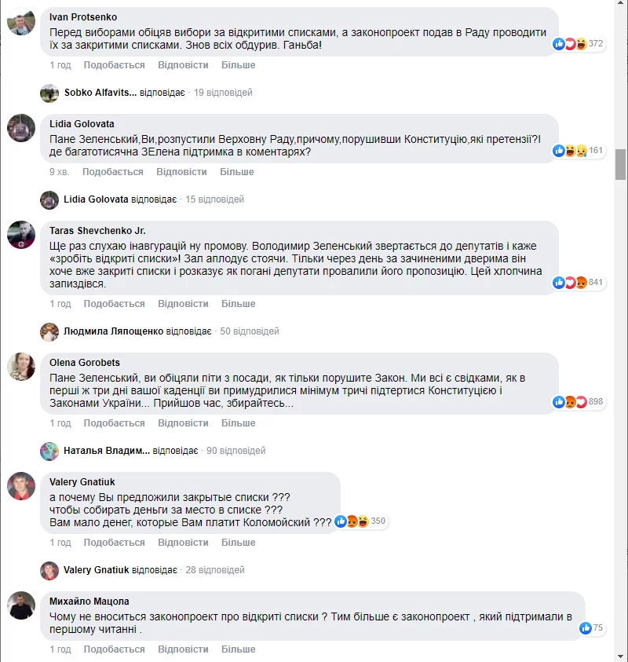Like Valery Gnatiuk's comment via 'Подобається'
Viewport: 628px width, 662px height.
115,543
